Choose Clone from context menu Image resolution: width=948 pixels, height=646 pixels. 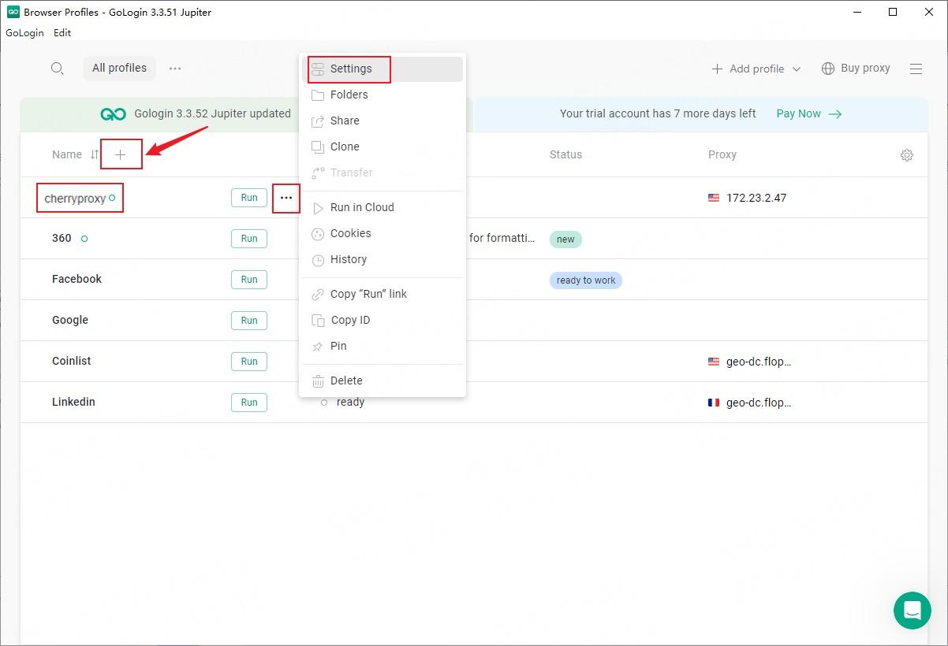pyautogui.click(x=345, y=147)
